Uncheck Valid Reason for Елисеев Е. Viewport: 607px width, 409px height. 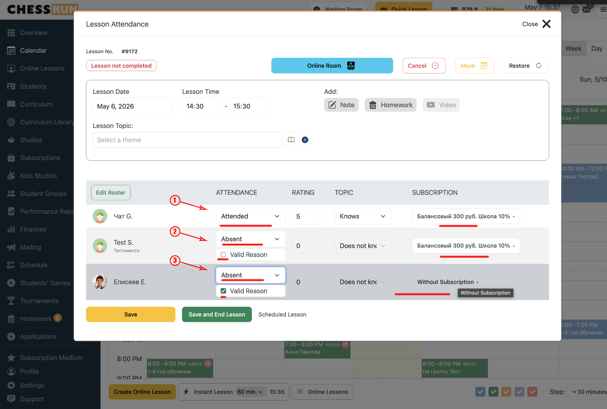(223, 291)
